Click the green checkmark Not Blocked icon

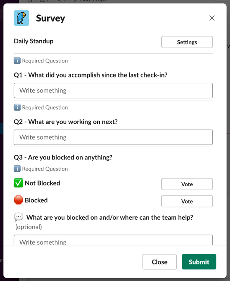pos(18,183)
